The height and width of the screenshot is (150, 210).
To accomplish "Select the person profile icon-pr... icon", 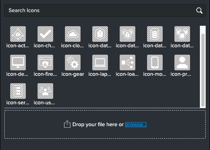I will tap(182, 62).
